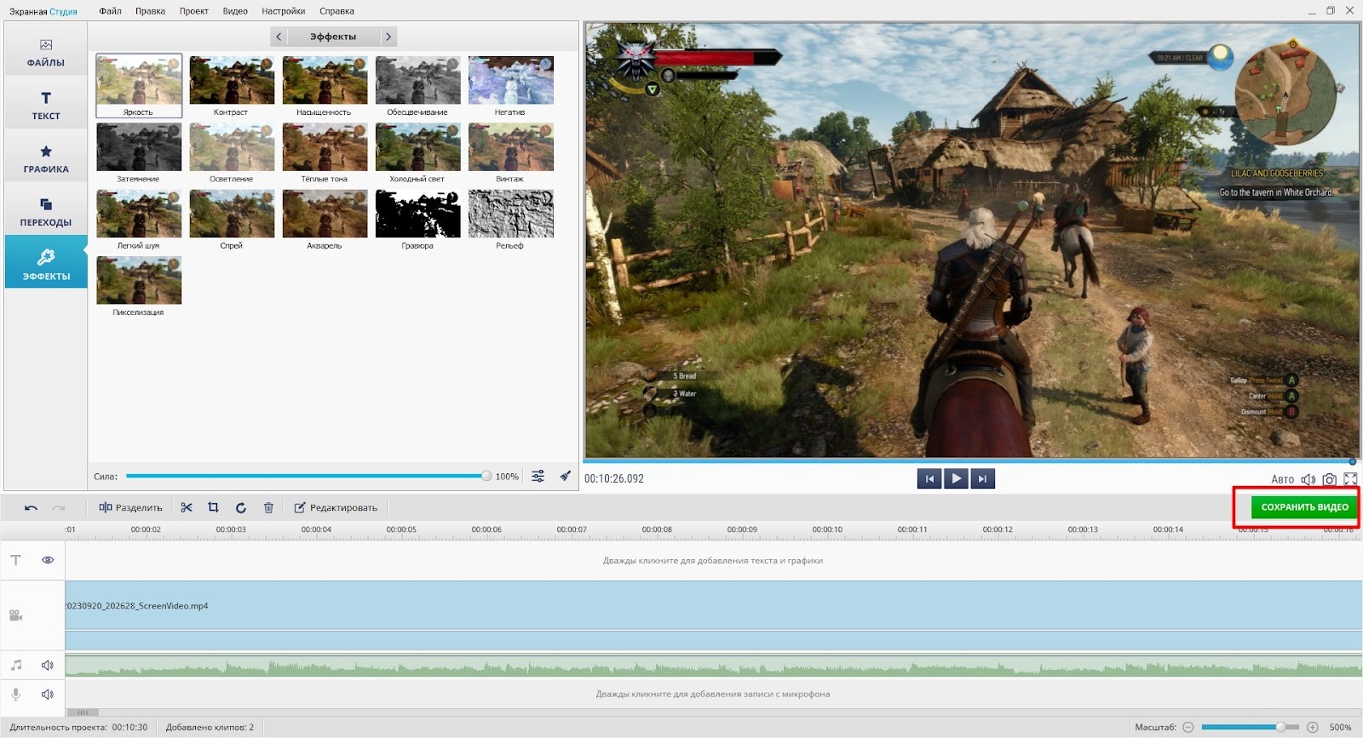This screenshot has height=738, width=1363.
Task: Enter fullscreen preview mode
Action: (x=1350, y=479)
